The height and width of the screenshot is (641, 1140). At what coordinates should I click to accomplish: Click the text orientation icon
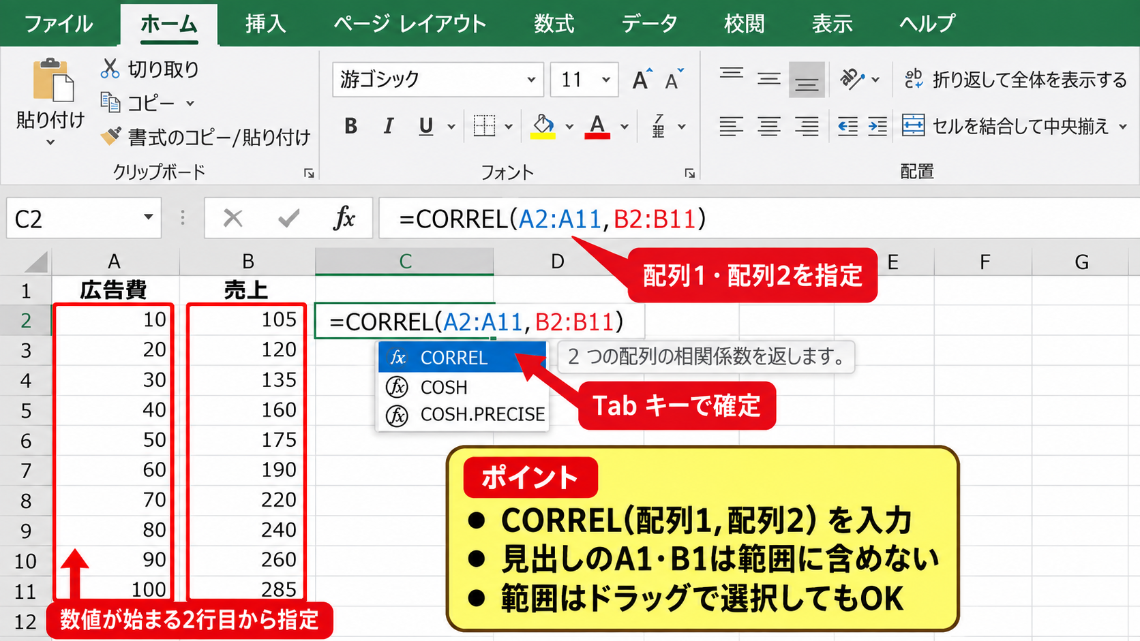(x=852, y=79)
